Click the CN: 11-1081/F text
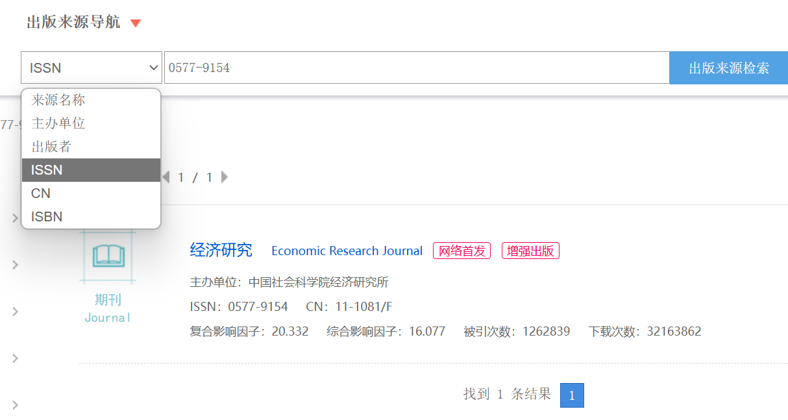Viewport: 788px width, 420px height. (x=349, y=307)
